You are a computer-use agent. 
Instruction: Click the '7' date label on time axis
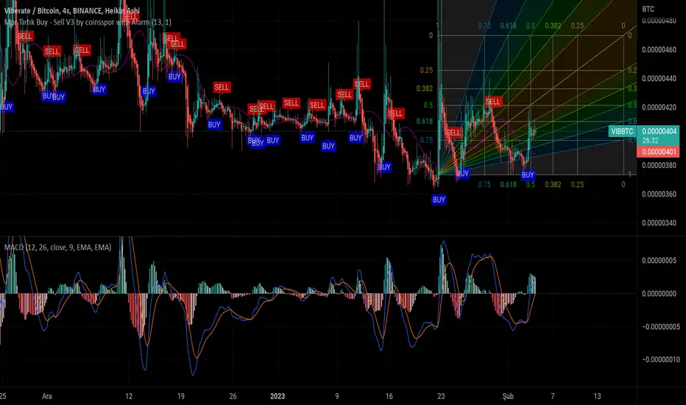553,396
